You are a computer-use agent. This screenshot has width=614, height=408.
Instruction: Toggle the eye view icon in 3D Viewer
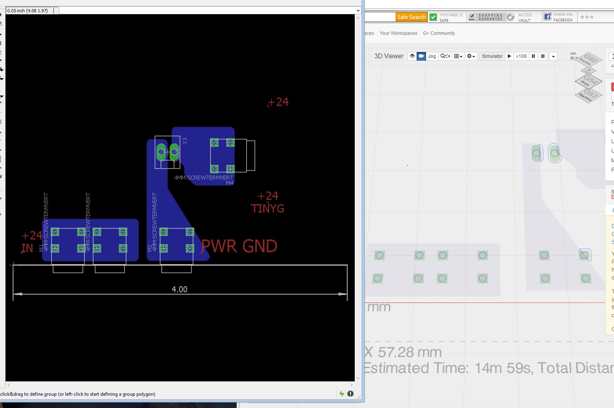(x=412, y=56)
